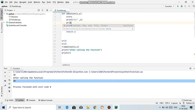Click UTF-8 encoding in status bar
195x110 pixels.
167,103
